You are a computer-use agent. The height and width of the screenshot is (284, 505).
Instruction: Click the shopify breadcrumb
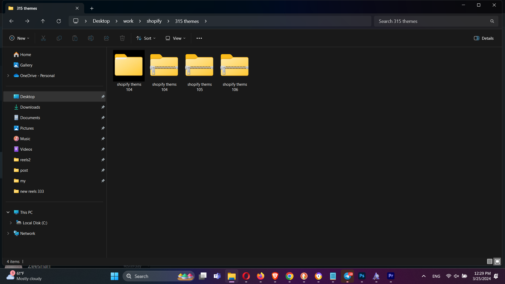pyautogui.click(x=154, y=21)
